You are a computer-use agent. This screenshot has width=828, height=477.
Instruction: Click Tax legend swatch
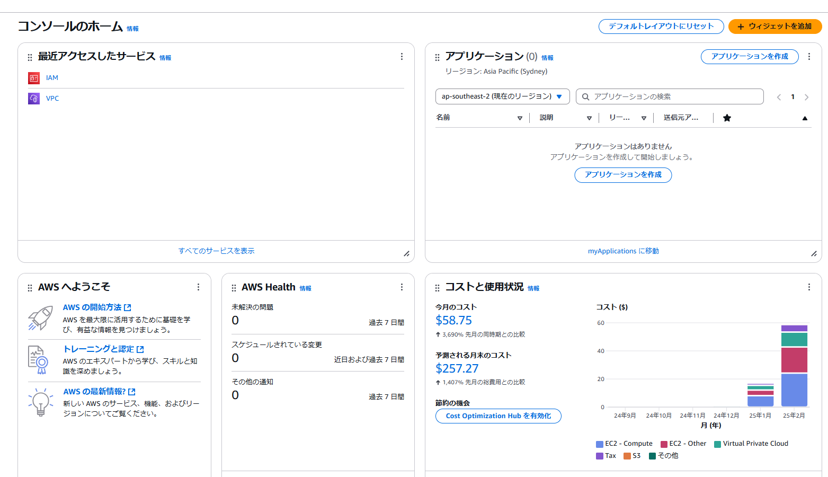coord(600,456)
